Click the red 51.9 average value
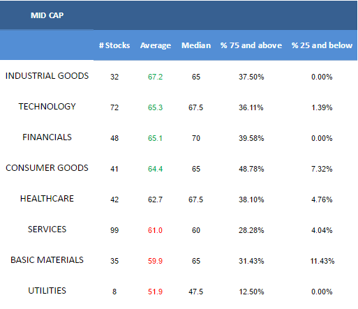This screenshot has width=358, height=309. tap(155, 292)
